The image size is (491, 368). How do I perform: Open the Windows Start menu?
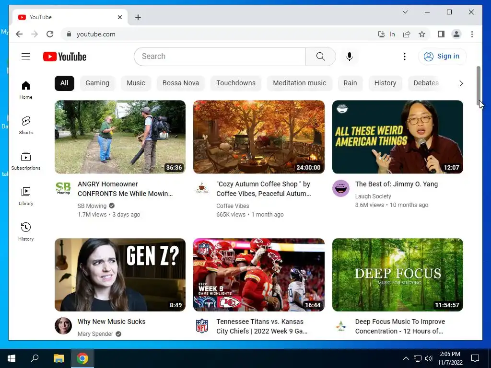click(x=12, y=358)
